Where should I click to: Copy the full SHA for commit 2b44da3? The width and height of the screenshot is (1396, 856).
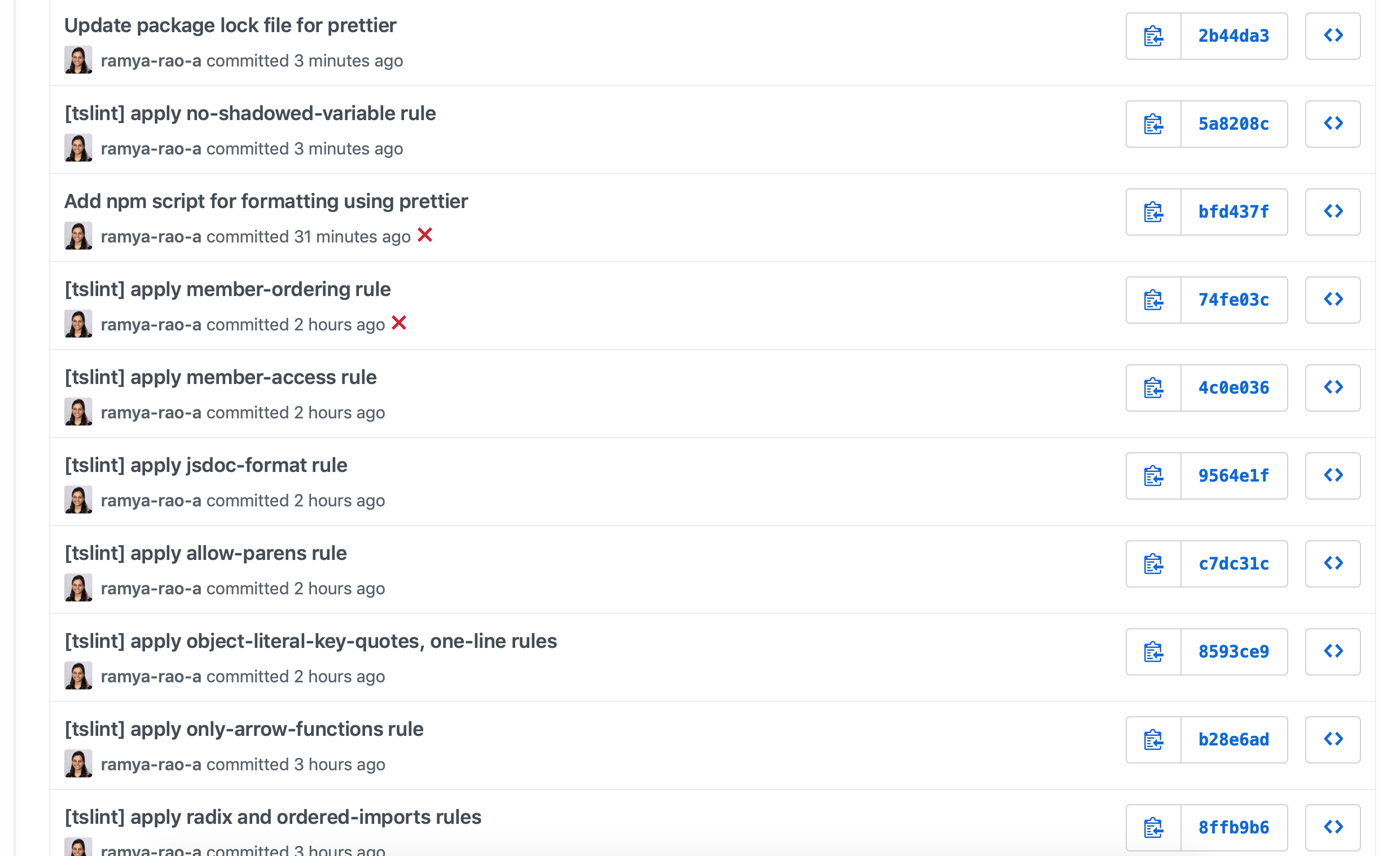1152,36
